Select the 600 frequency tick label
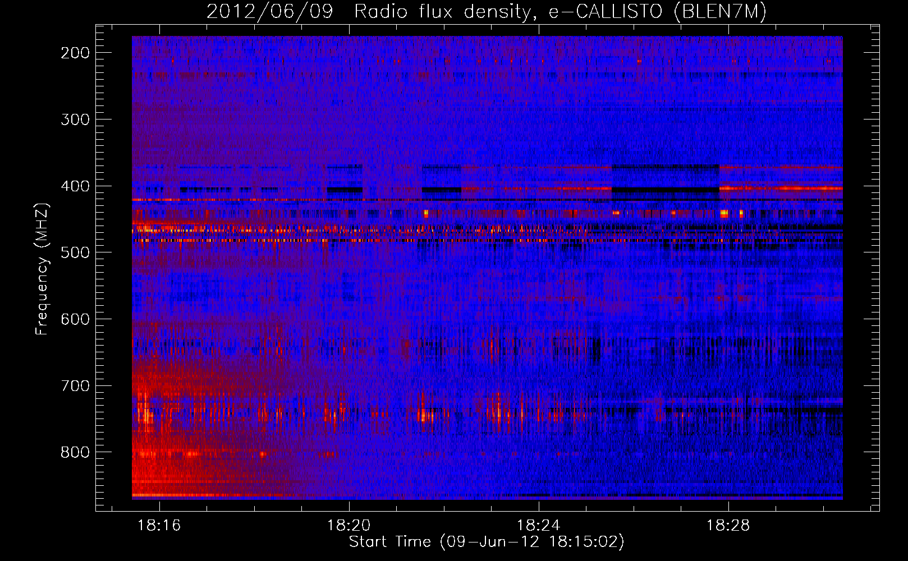 [x=75, y=319]
